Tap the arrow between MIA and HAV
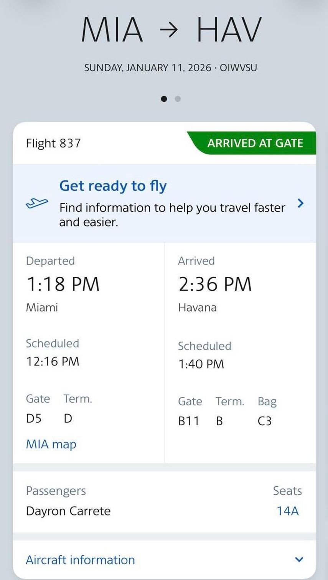The image size is (328, 580). [169, 31]
